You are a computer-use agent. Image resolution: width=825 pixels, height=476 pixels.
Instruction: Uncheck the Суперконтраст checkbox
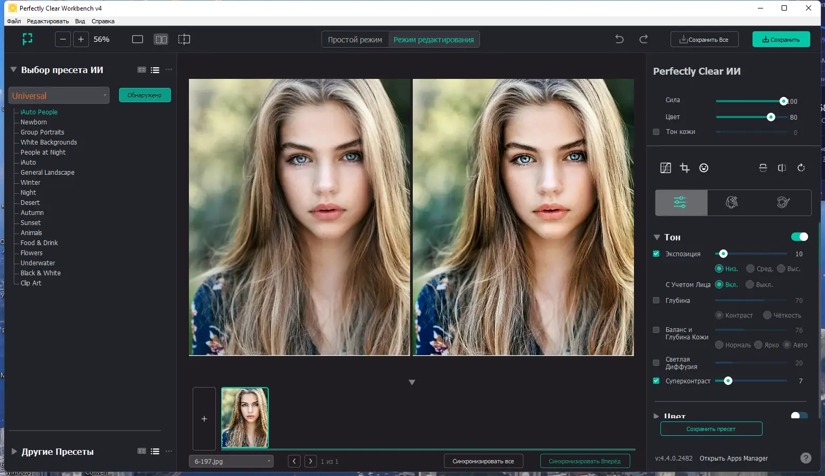pos(656,381)
